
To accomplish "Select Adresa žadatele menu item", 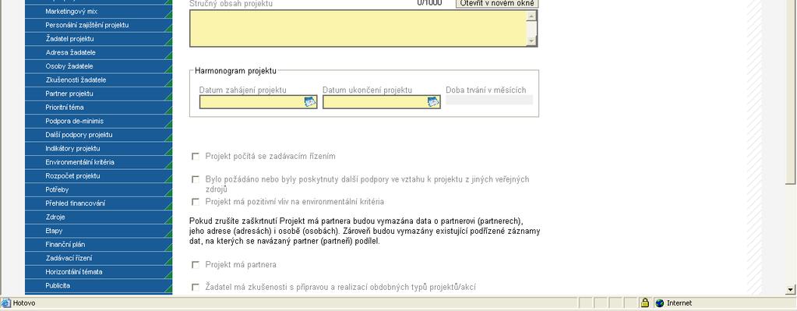I will pos(99,52).
